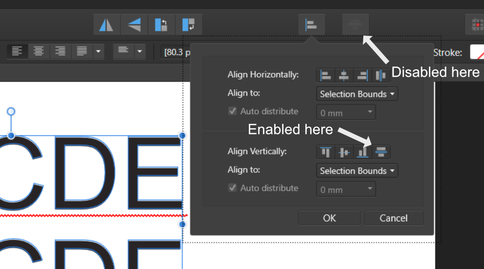Open horizontal Align to Selection Bounds dropdown
Screen dimensions: 484x269
(x=357, y=94)
